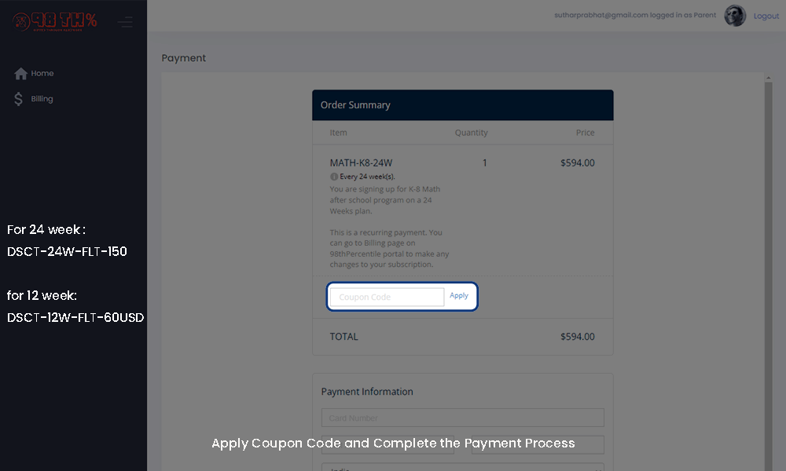Toggle the hamburger sidebar menu icon
This screenshot has height=471, width=786.
click(x=125, y=22)
